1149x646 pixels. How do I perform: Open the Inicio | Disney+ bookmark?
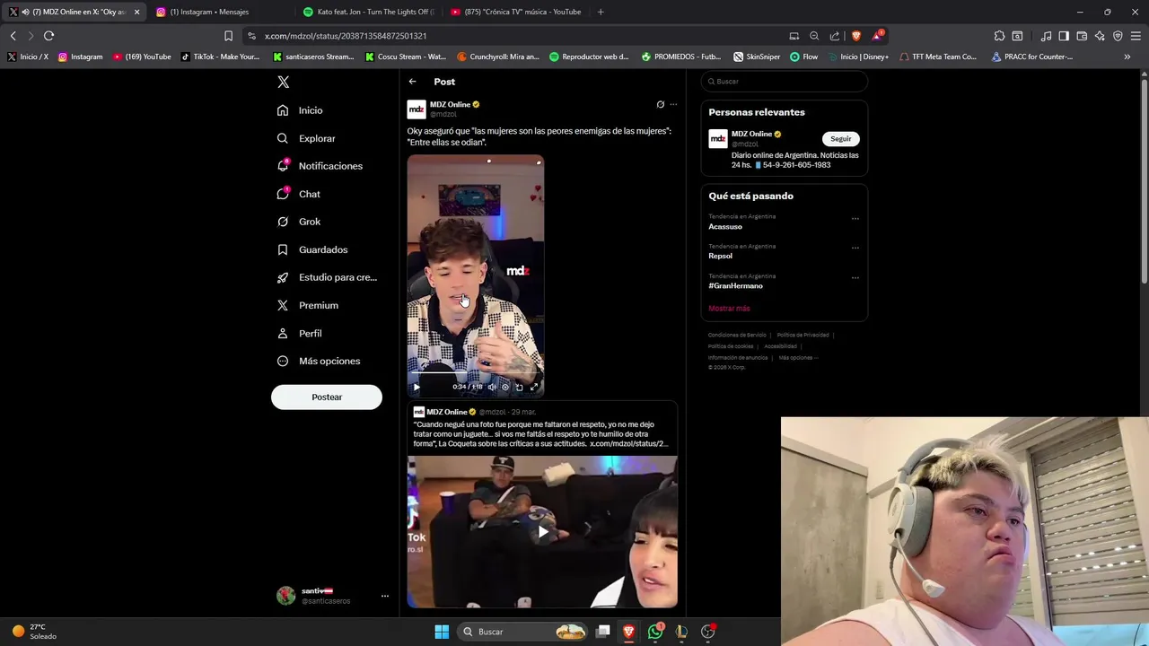coord(857,57)
